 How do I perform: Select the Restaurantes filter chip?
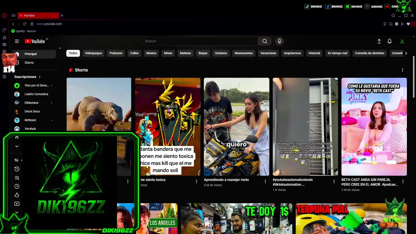coord(244,53)
